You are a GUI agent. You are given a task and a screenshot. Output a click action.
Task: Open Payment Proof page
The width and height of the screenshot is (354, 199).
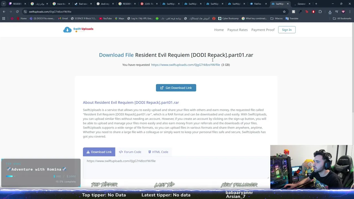[263, 30]
